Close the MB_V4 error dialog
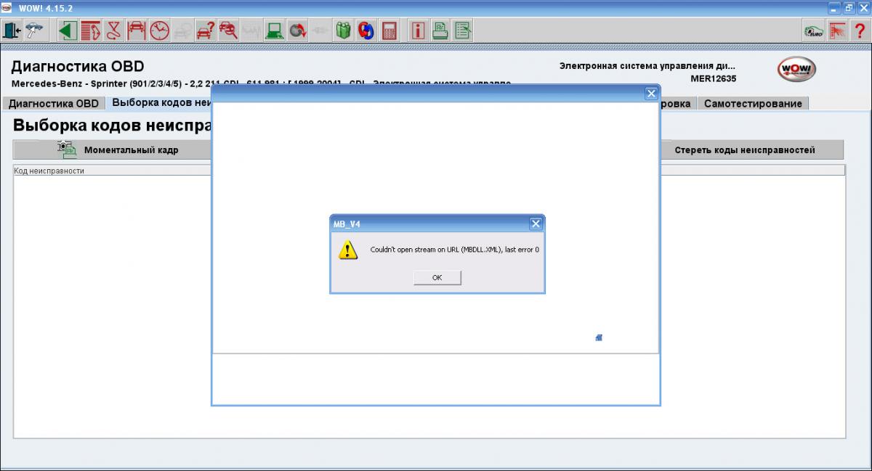Image resolution: width=872 pixels, height=471 pixels. click(536, 224)
